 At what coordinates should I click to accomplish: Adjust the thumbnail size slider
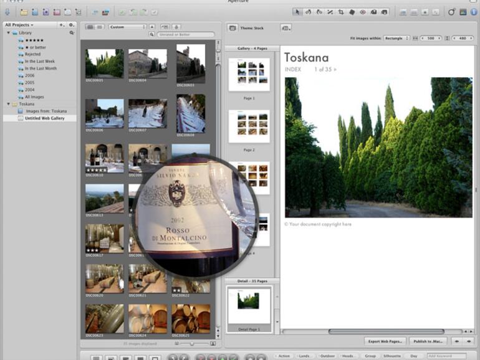[x=191, y=343]
